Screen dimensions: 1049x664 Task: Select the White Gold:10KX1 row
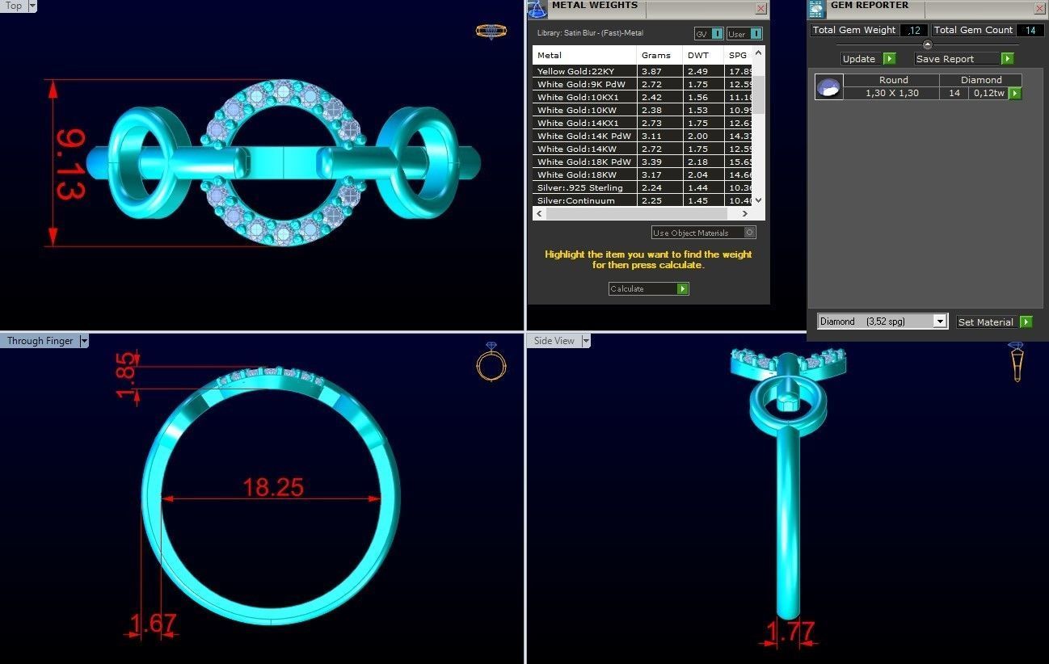pos(642,97)
